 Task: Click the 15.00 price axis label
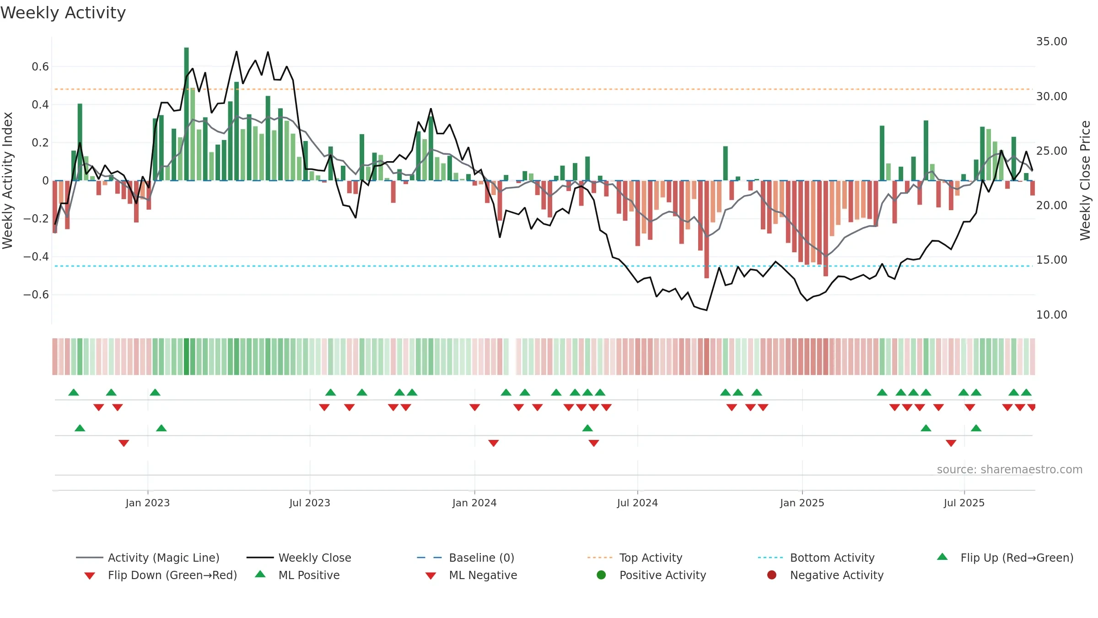(x=1051, y=260)
